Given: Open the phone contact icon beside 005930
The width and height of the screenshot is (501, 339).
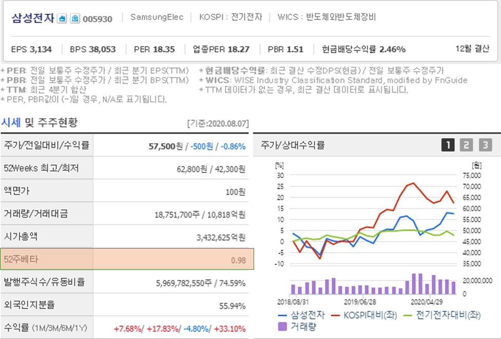Looking at the screenshot, I should (75, 18).
